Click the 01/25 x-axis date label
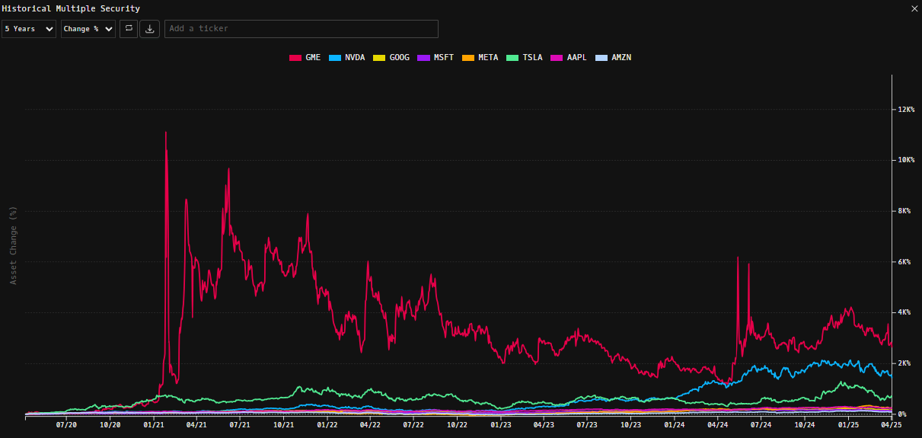 (x=849, y=425)
